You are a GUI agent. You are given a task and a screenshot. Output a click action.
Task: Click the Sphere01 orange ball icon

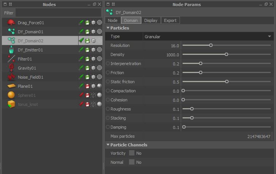click(x=11, y=95)
